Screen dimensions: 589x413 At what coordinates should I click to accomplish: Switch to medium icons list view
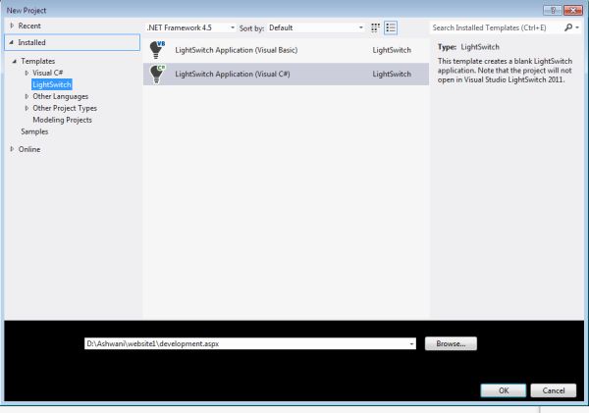391,27
